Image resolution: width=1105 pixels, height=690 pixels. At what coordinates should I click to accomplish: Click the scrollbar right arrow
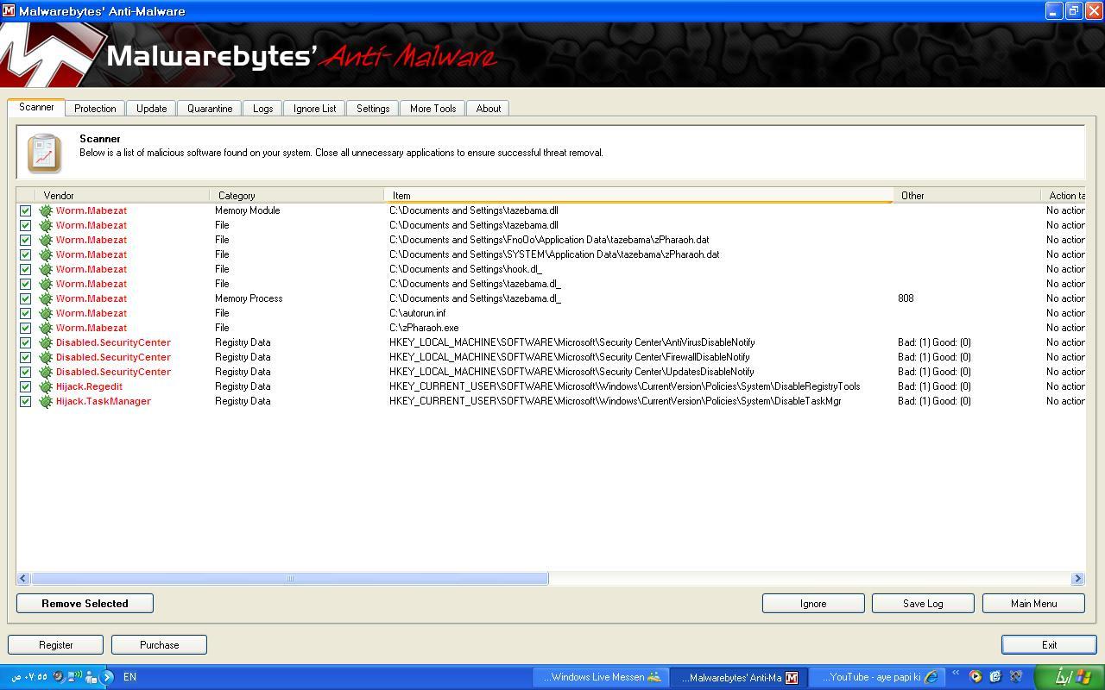(1077, 579)
